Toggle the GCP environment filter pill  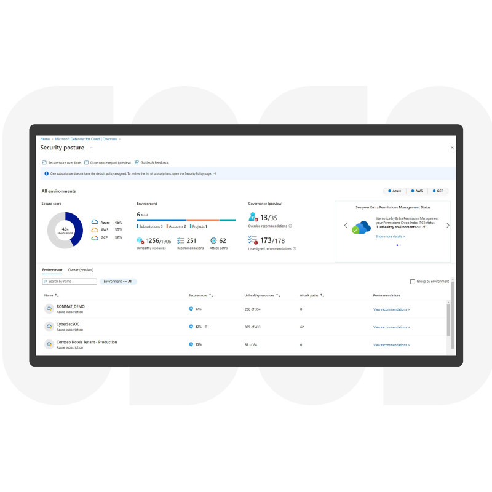point(438,191)
